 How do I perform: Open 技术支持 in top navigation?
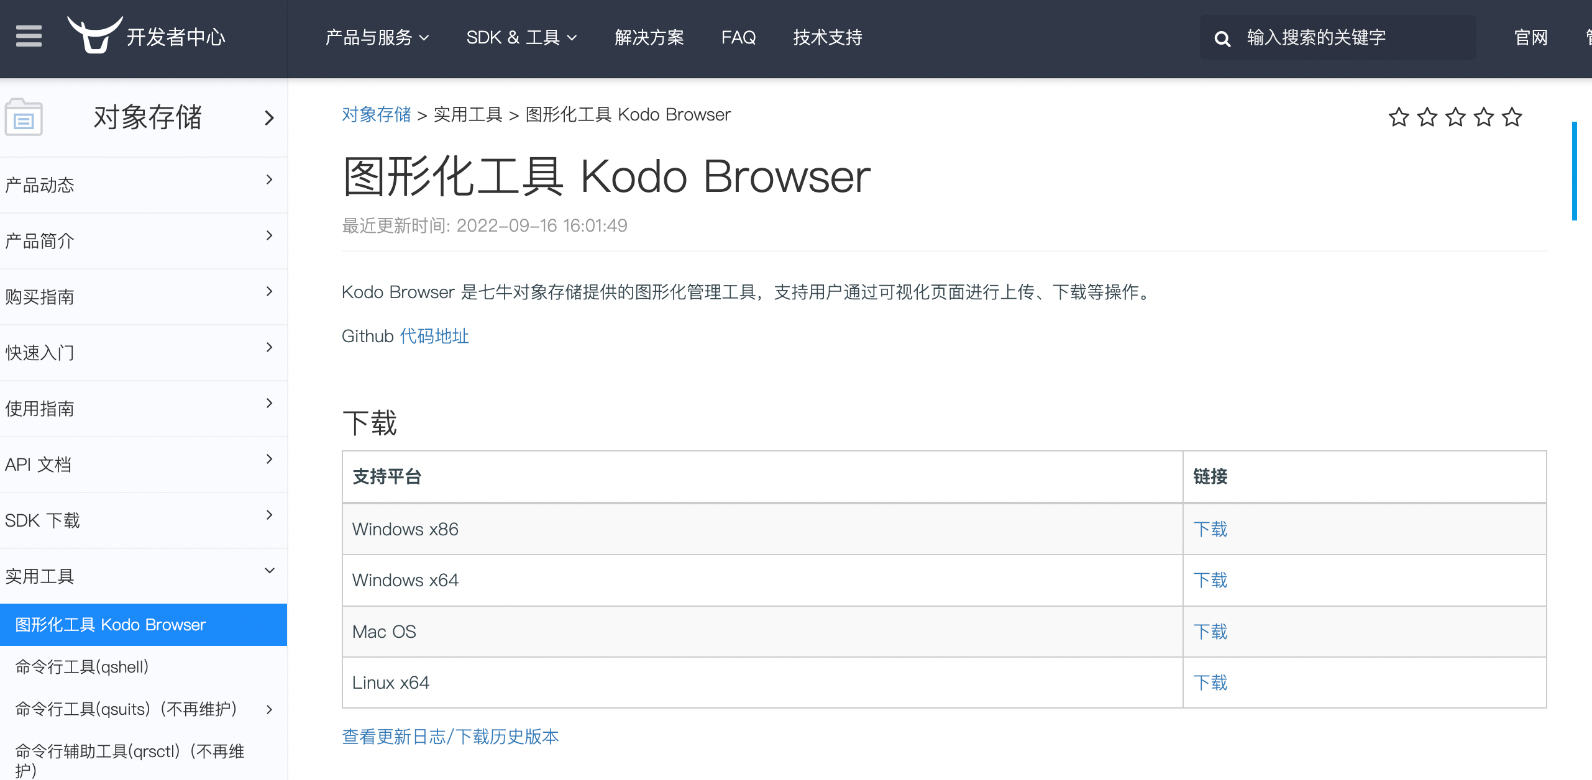(828, 38)
